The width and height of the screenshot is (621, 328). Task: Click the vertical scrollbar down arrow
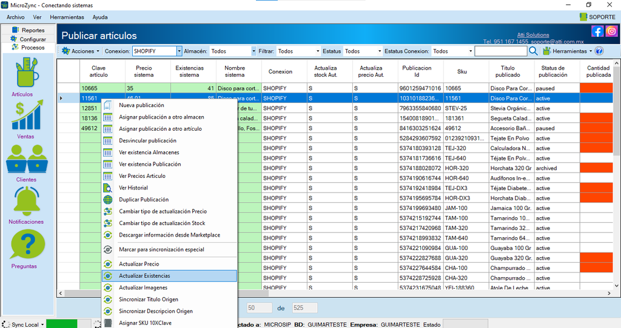[x=617, y=286]
